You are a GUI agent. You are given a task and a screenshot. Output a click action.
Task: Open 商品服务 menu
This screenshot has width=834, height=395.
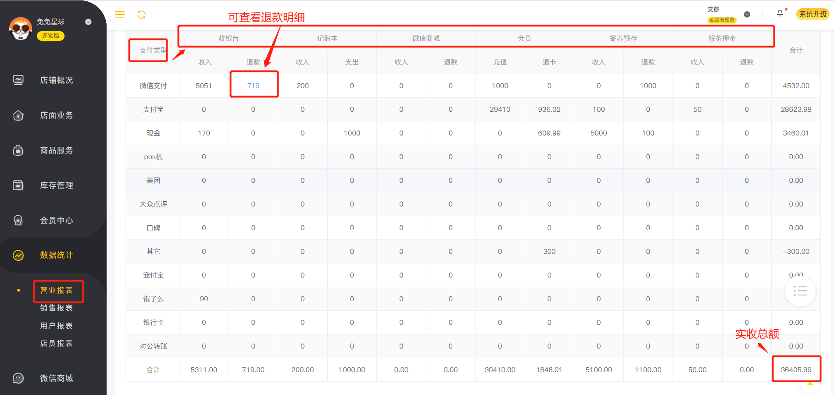coord(57,150)
